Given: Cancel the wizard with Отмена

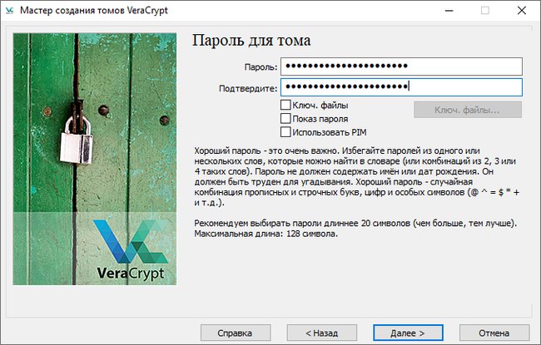Looking at the screenshot, I should click(x=494, y=333).
